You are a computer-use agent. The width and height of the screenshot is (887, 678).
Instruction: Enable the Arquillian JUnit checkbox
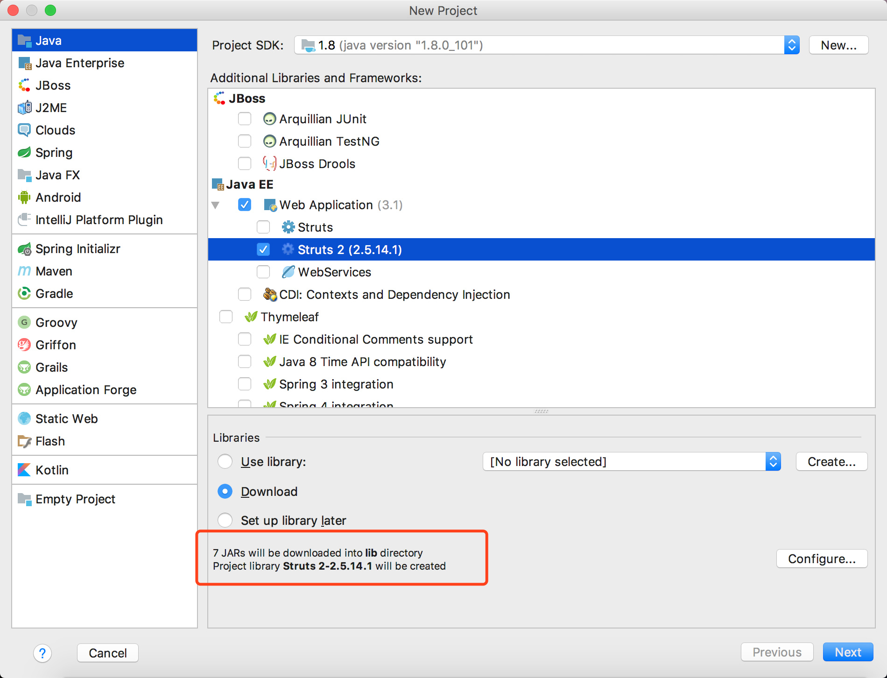245,119
